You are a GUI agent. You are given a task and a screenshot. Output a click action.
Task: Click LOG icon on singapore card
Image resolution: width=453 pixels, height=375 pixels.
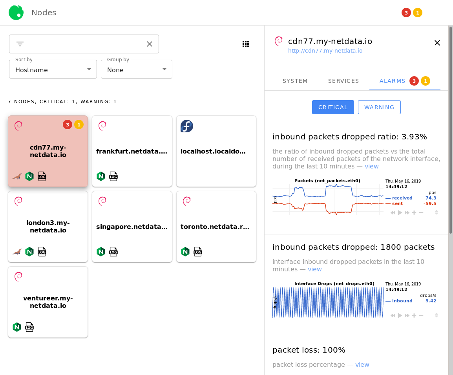point(113,252)
